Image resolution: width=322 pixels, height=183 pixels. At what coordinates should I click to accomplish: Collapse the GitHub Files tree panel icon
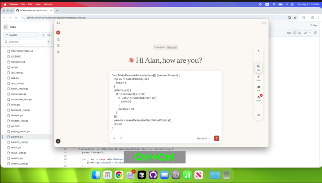[6, 27]
